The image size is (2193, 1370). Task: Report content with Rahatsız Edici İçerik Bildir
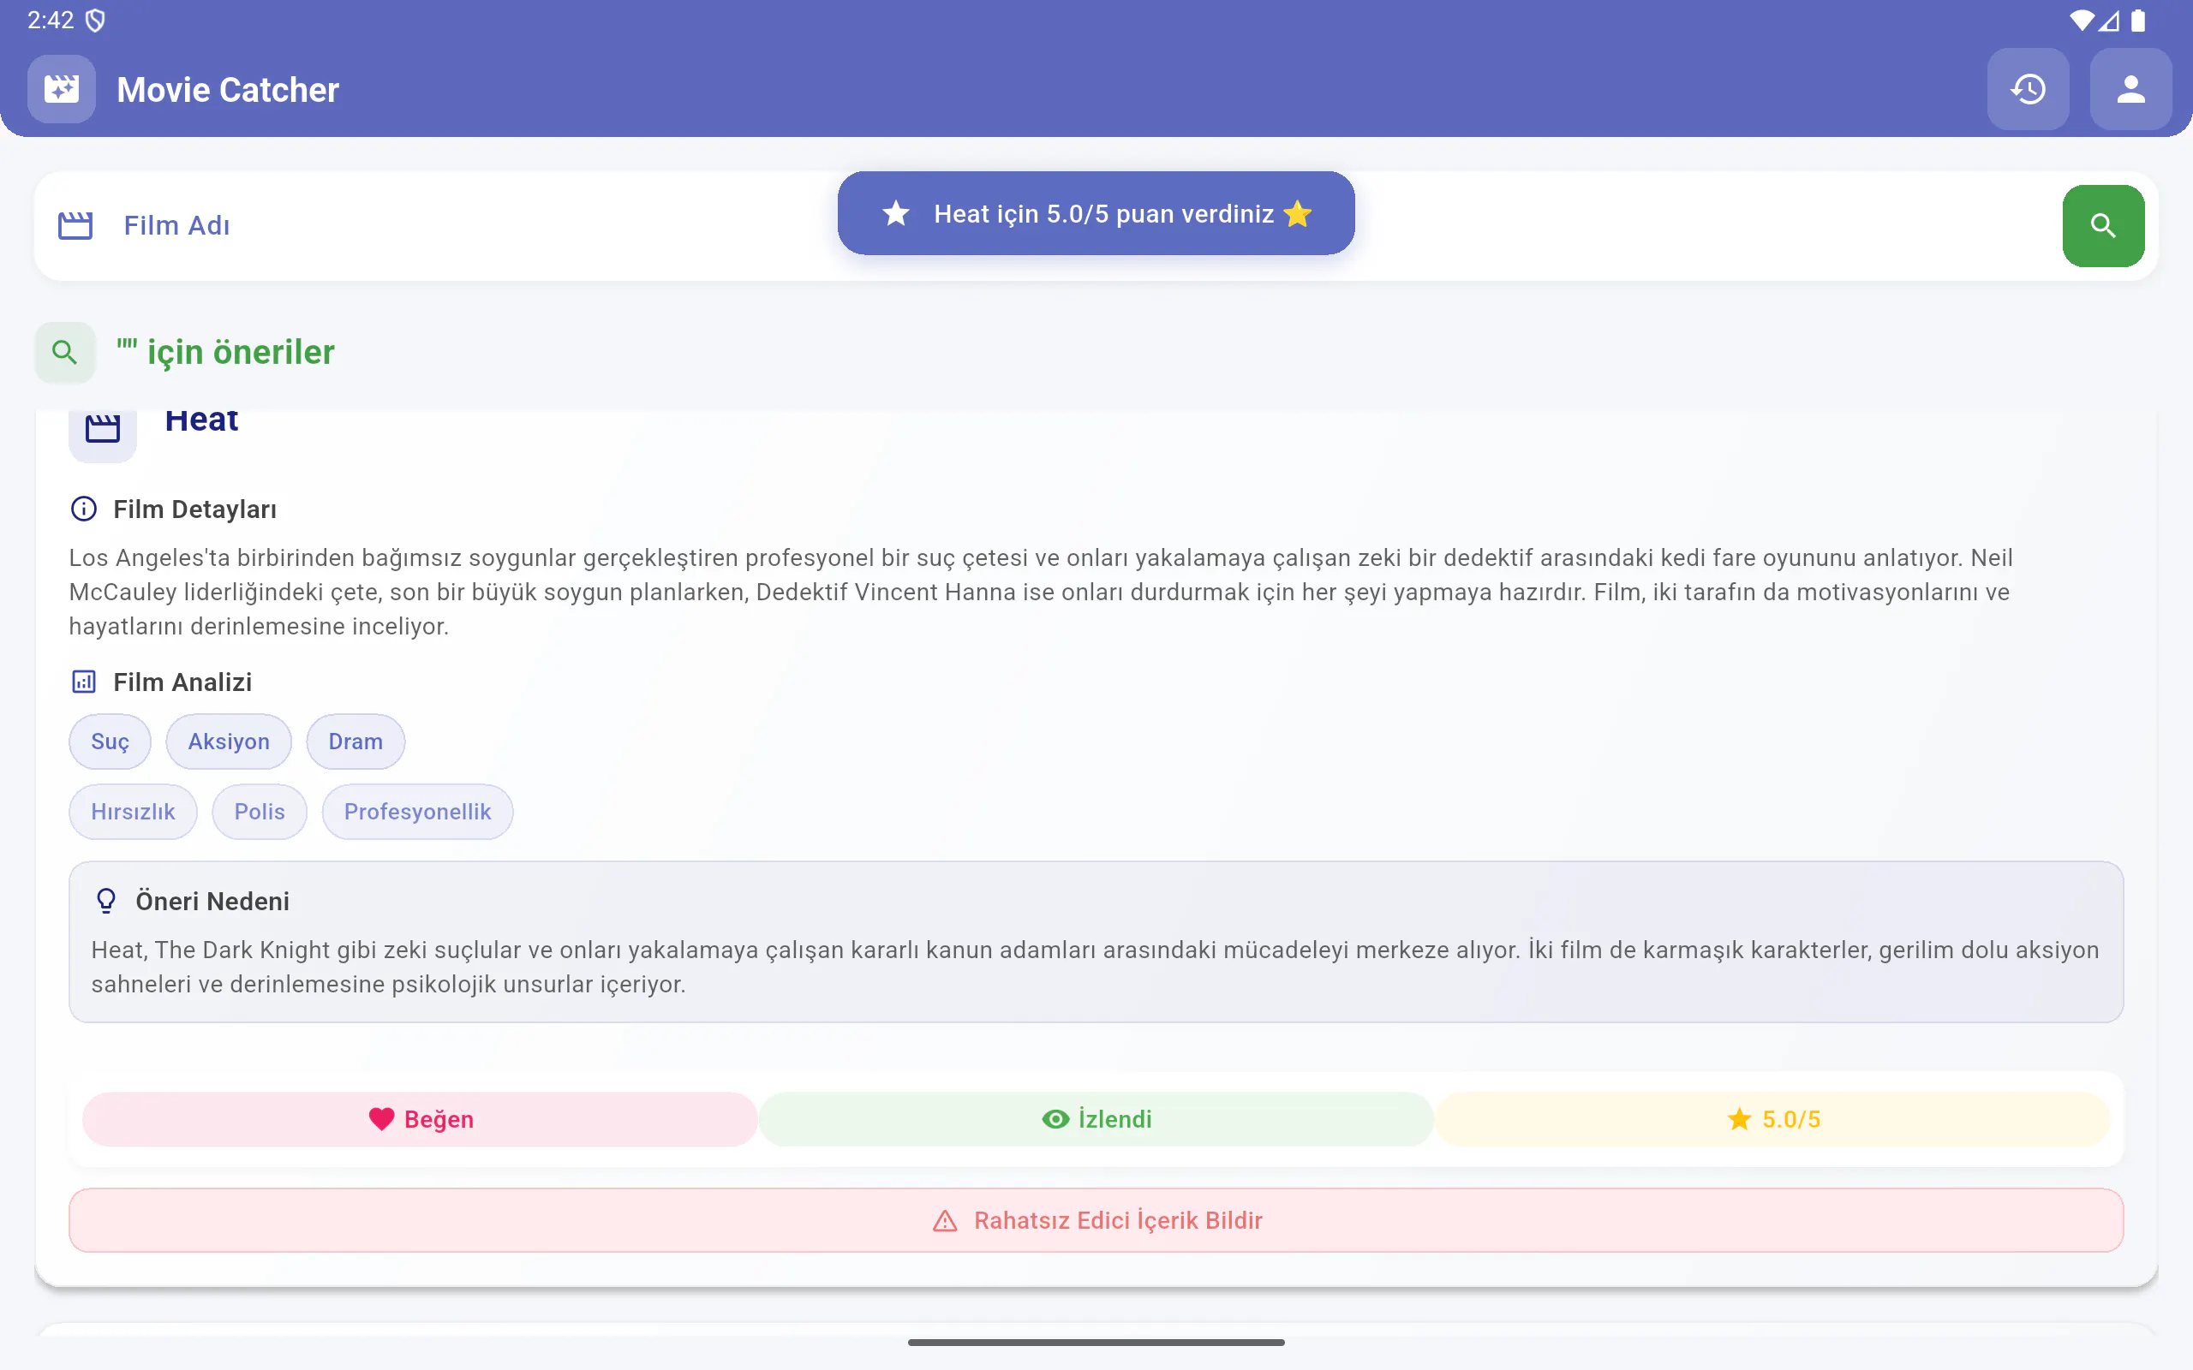click(1096, 1220)
